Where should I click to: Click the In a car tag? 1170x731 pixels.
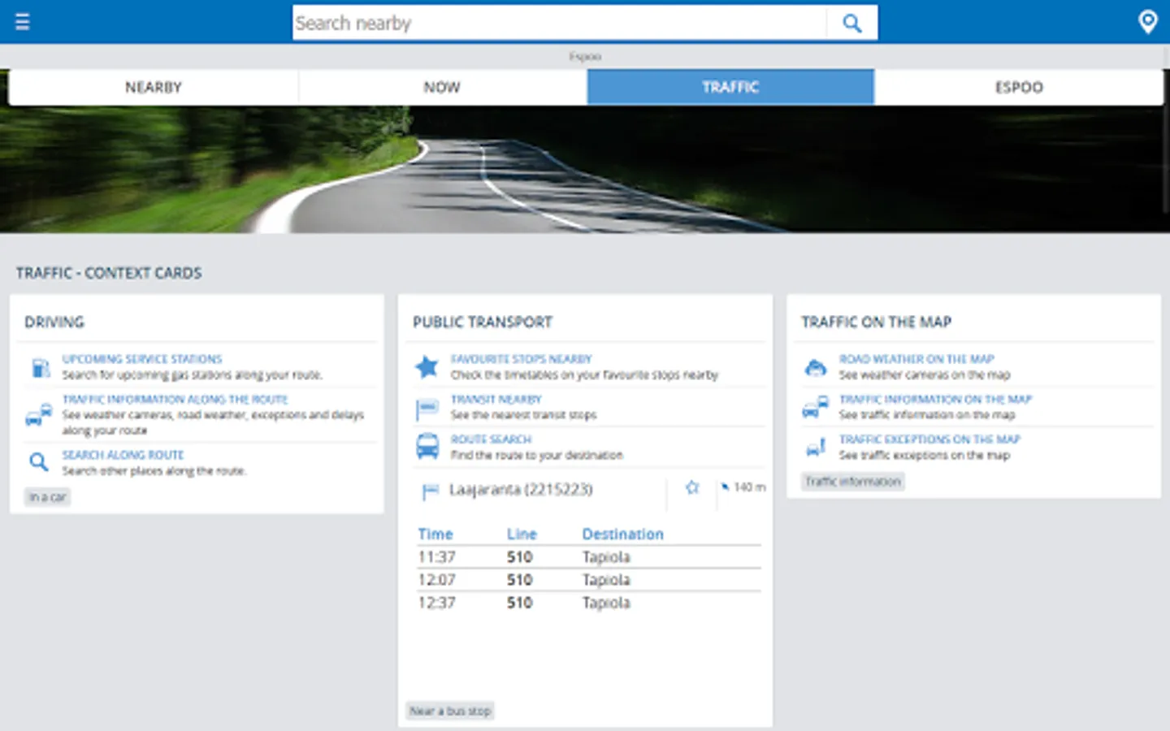[47, 497]
